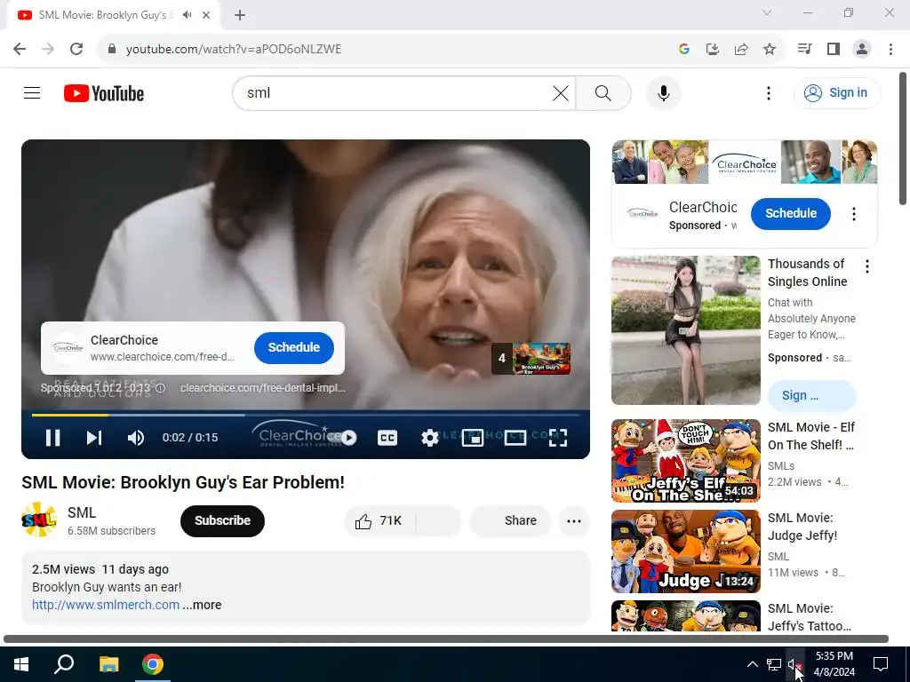The width and height of the screenshot is (910, 682).
Task: Click the magnifier search button
Action: click(x=603, y=92)
